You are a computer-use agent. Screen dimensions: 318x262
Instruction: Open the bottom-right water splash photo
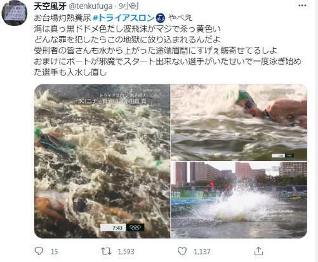point(239,200)
